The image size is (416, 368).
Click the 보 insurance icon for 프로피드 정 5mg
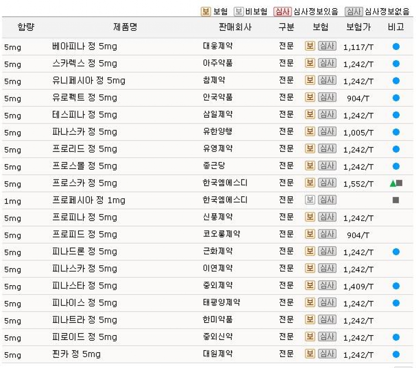[310, 234]
